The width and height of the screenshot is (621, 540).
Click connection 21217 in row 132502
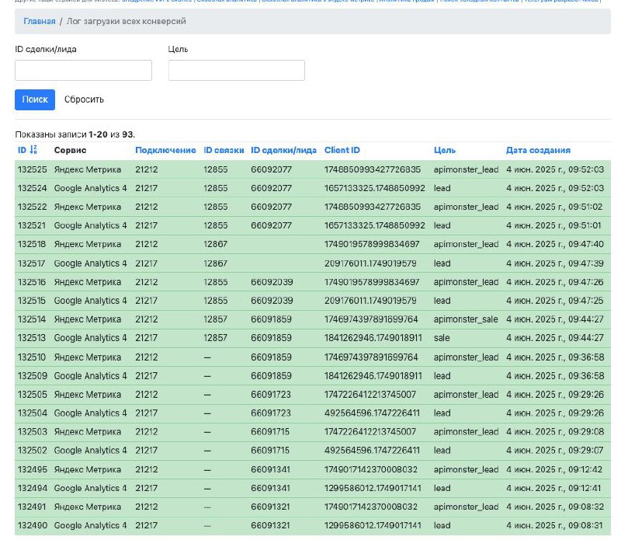[x=147, y=451]
